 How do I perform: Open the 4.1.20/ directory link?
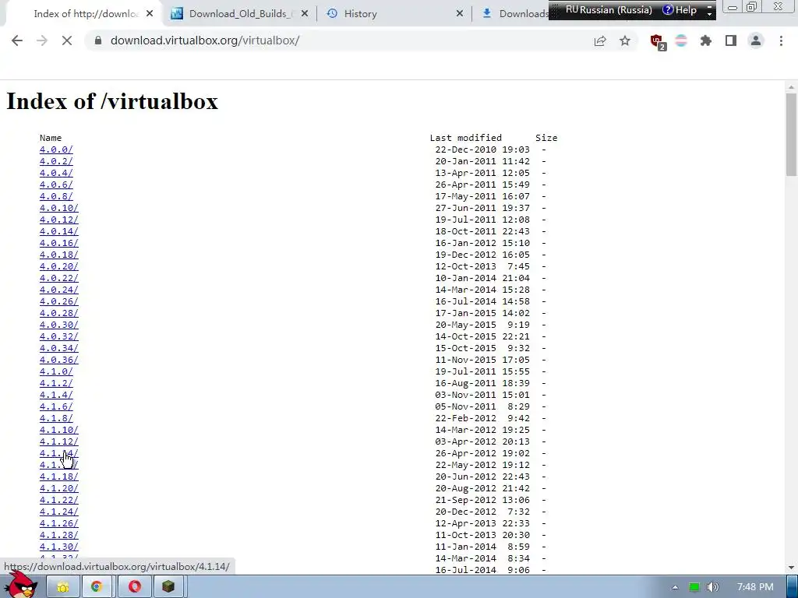59,489
